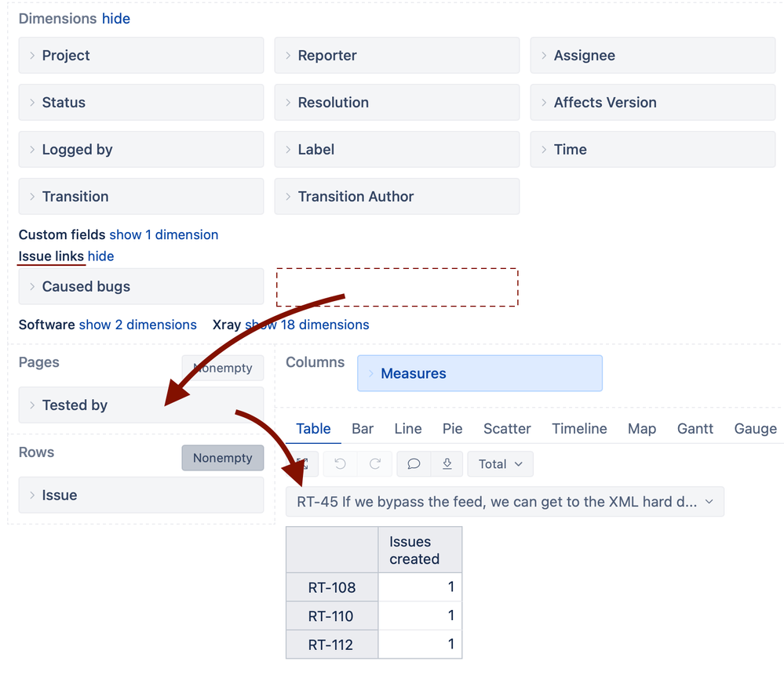Show 18 Xray dimensions
This screenshot has width=784, height=679.
pos(307,325)
